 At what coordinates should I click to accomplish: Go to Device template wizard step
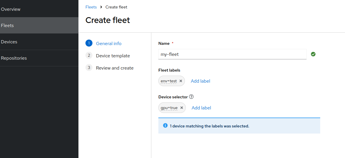click(113, 56)
